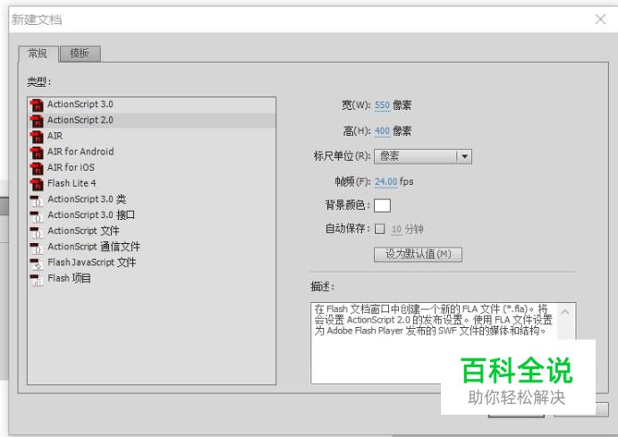The height and width of the screenshot is (437, 618).
Task: Select Flash 项目 entry
Action: [152, 278]
